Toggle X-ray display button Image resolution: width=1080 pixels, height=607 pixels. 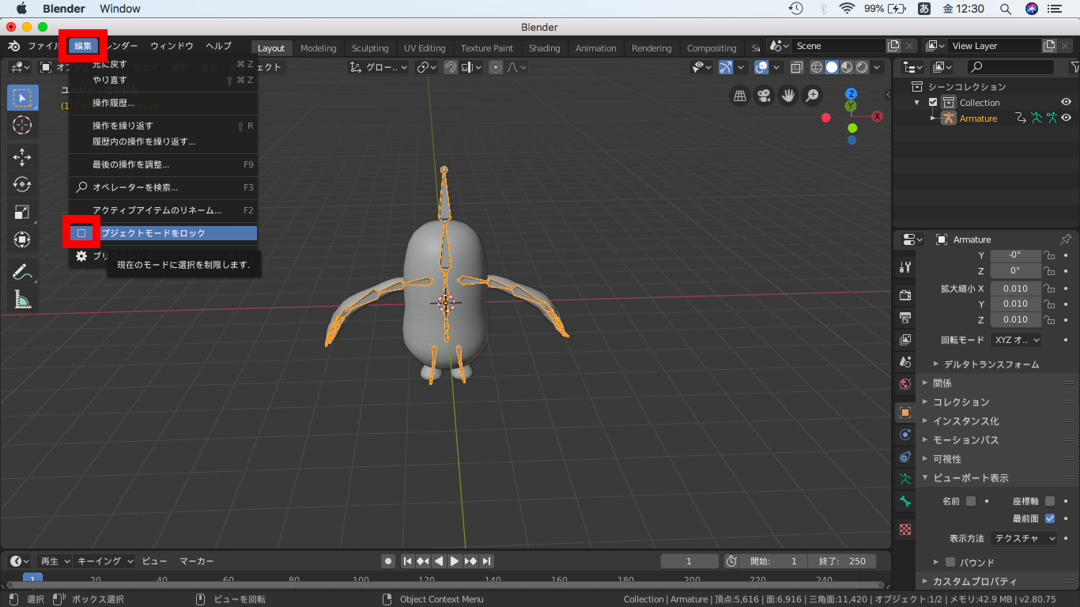(797, 68)
